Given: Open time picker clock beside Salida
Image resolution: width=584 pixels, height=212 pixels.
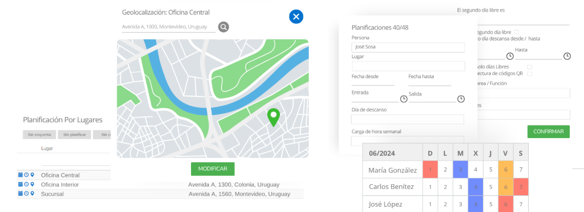Looking at the screenshot, I should tap(461, 99).
